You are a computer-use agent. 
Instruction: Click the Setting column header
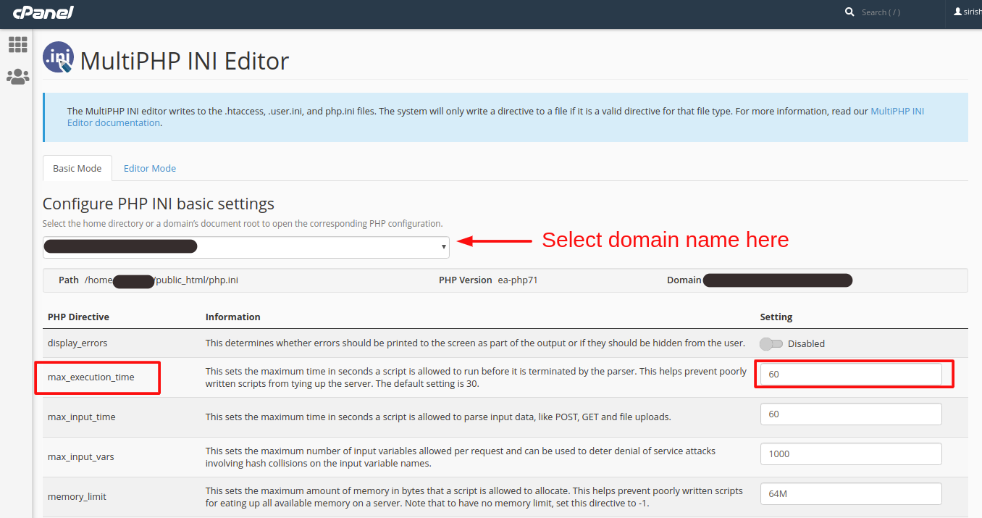click(776, 317)
